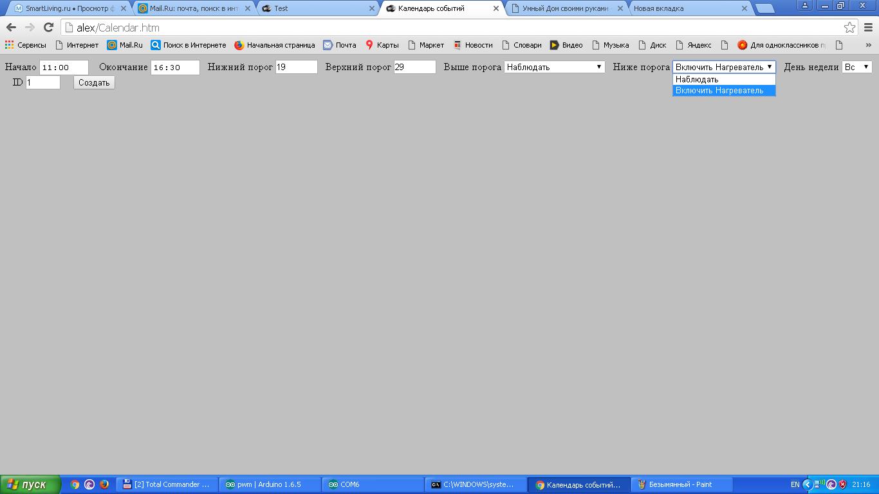
Task: Click the Нижний порог input field
Action: point(297,67)
